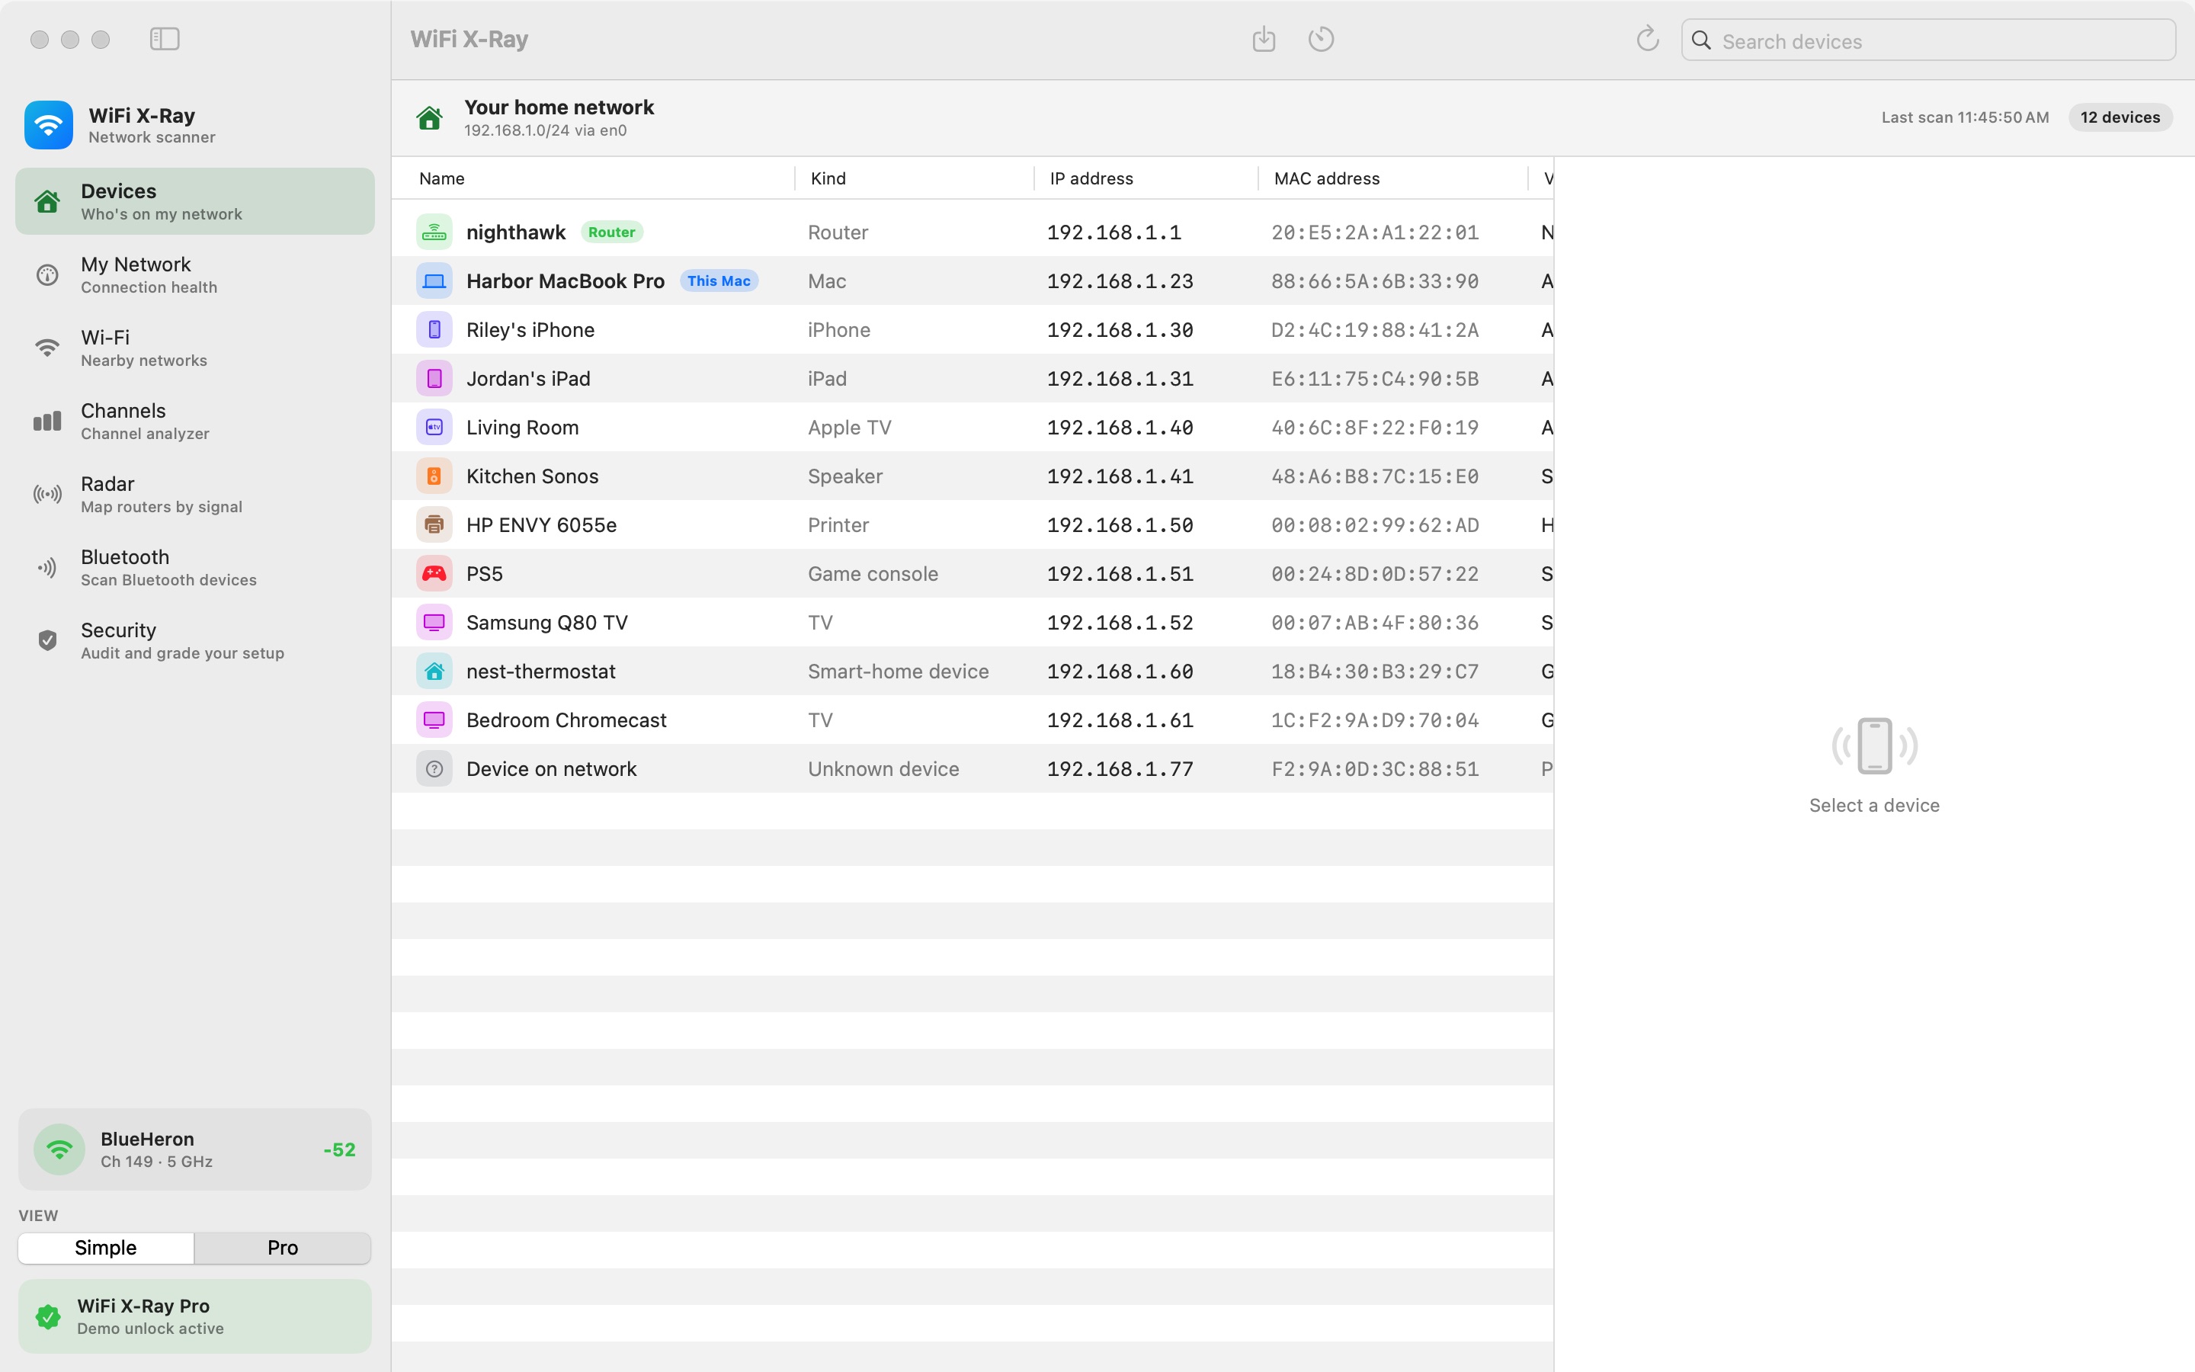Click the WiFi X-Ray Pro verified badge icon
Image resolution: width=2195 pixels, height=1372 pixels.
48,1316
